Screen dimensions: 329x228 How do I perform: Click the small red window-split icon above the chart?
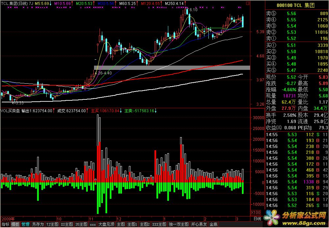click(x=248, y=3)
